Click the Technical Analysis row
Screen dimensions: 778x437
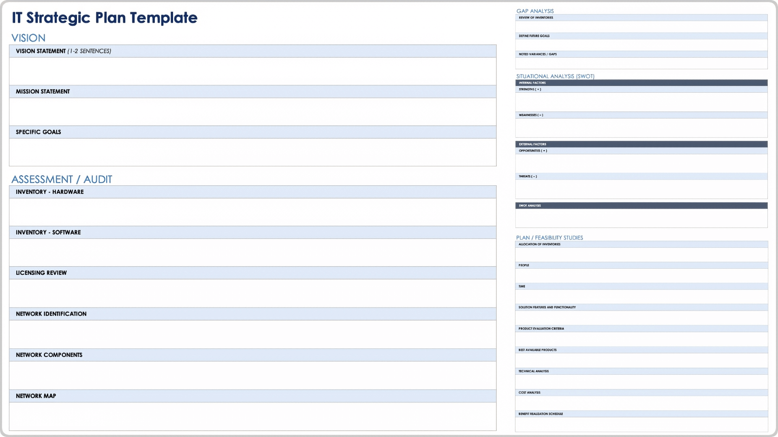point(641,371)
